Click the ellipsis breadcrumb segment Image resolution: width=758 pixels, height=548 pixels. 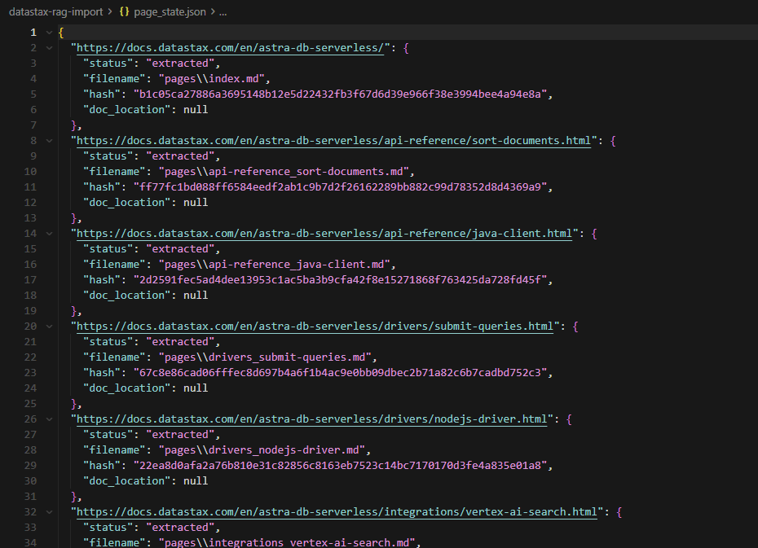click(223, 12)
